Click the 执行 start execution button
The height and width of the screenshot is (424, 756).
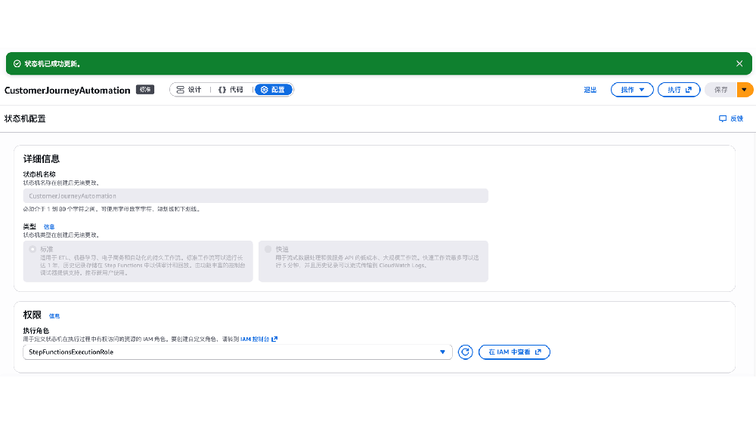(x=678, y=90)
